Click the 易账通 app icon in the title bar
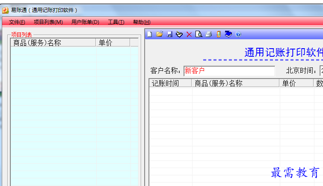The height and width of the screenshot is (186, 323). 6,10
